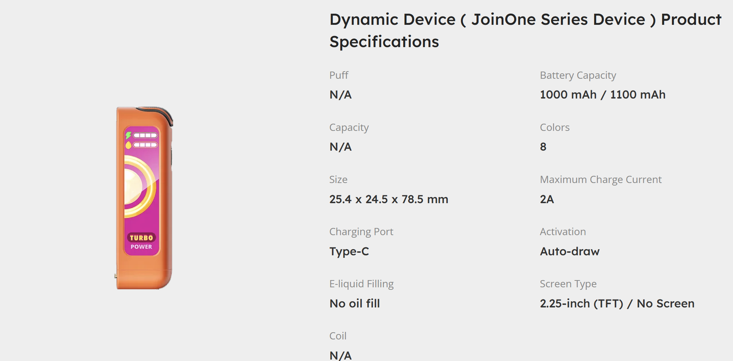
Task: Click the 2.25-inch (TFT) / No Screen value
Action: click(617, 303)
